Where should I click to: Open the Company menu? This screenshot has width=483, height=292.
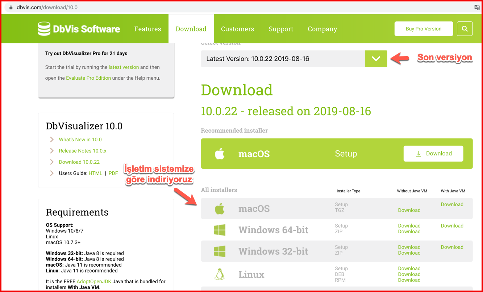[x=322, y=29]
